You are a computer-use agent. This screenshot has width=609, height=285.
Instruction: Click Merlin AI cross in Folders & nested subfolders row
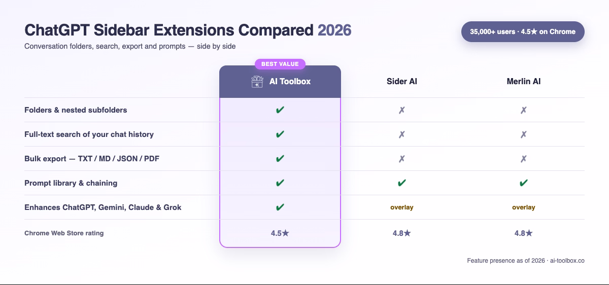[524, 110]
